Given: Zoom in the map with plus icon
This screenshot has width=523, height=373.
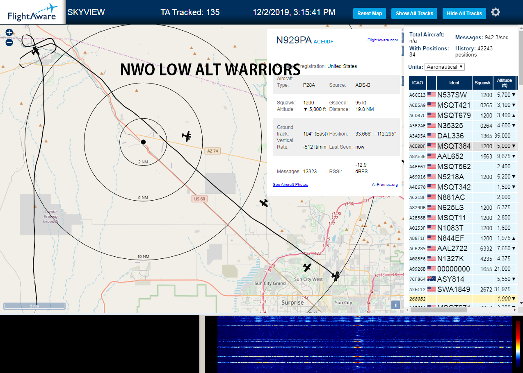Looking at the screenshot, I should point(9,32).
